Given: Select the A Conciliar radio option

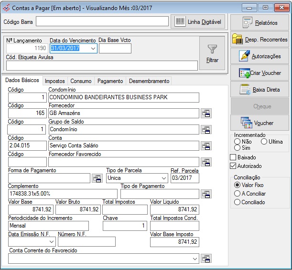Looking at the screenshot, I should click(x=237, y=194).
